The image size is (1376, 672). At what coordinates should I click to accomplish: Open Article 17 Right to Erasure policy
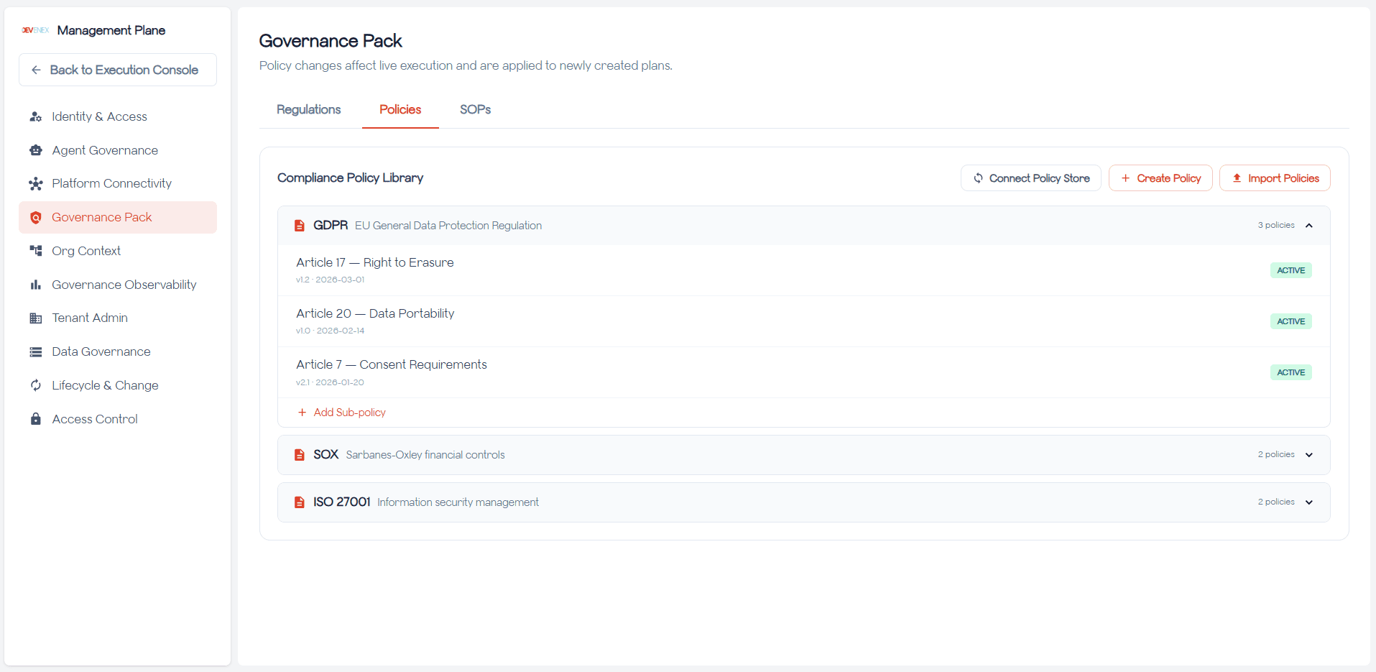[x=375, y=263]
